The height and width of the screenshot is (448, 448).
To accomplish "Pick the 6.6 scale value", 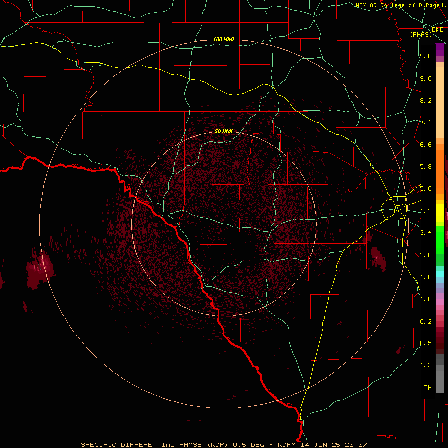I will click(x=426, y=144).
